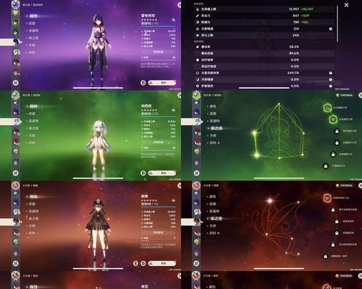Screen dimensions: 362x289
Task: Select Nahida's fourth constellation locked node
Action: click(337, 142)
